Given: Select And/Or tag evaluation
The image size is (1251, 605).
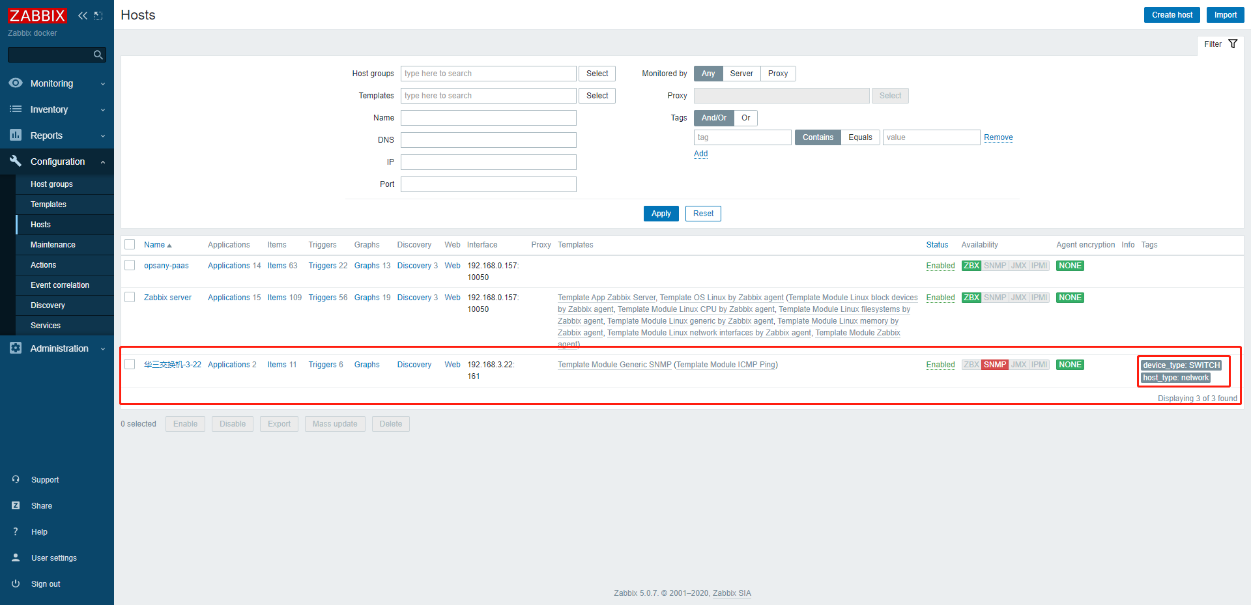Looking at the screenshot, I should [714, 118].
